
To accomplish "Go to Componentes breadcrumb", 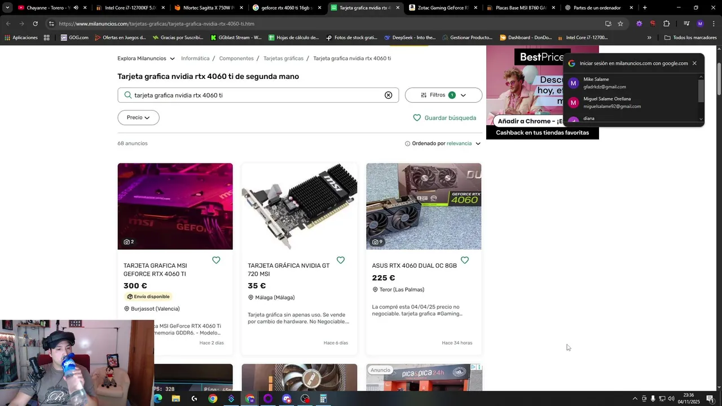I will tap(236, 59).
